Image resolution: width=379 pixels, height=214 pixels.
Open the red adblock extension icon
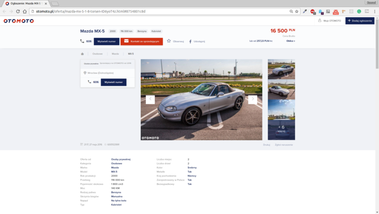point(313,12)
